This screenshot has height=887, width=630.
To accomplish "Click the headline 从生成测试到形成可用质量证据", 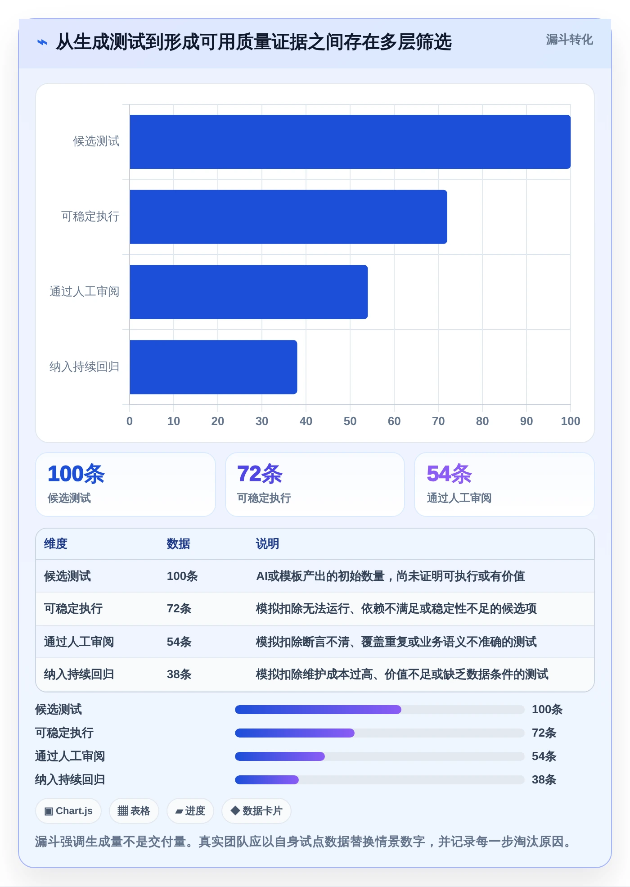I will tap(254, 42).
